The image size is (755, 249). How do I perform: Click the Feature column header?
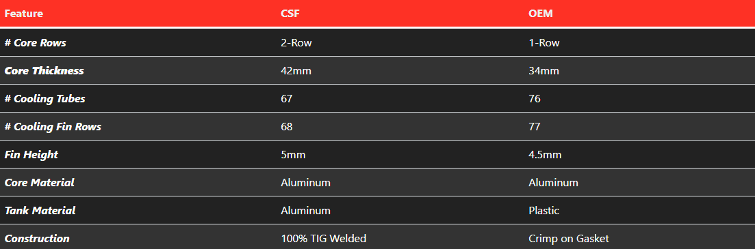click(x=23, y=14)
